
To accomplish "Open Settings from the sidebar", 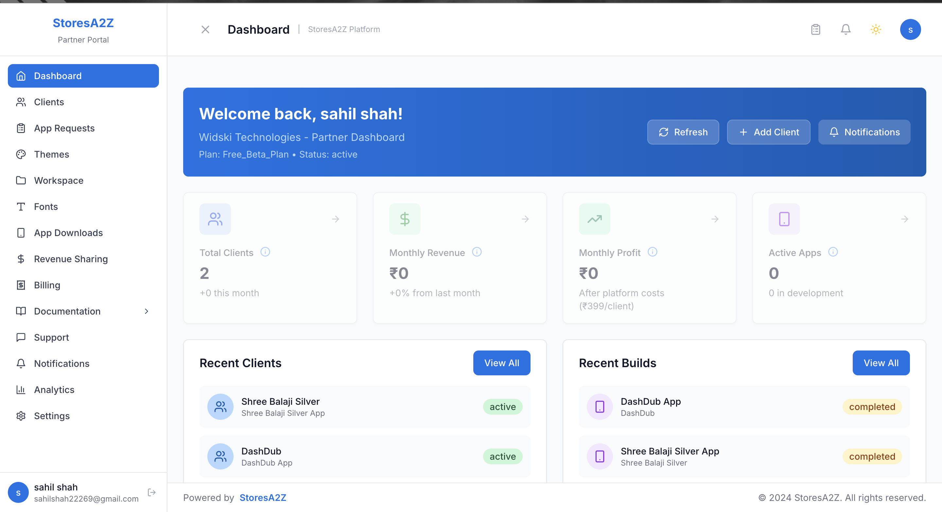I will click(x=52, y=416).
